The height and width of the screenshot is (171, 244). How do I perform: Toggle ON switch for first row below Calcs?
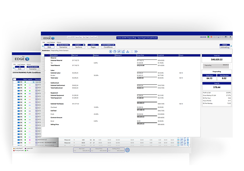[20, 85]
